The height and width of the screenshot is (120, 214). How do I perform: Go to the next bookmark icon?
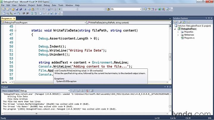coord(48,13)
